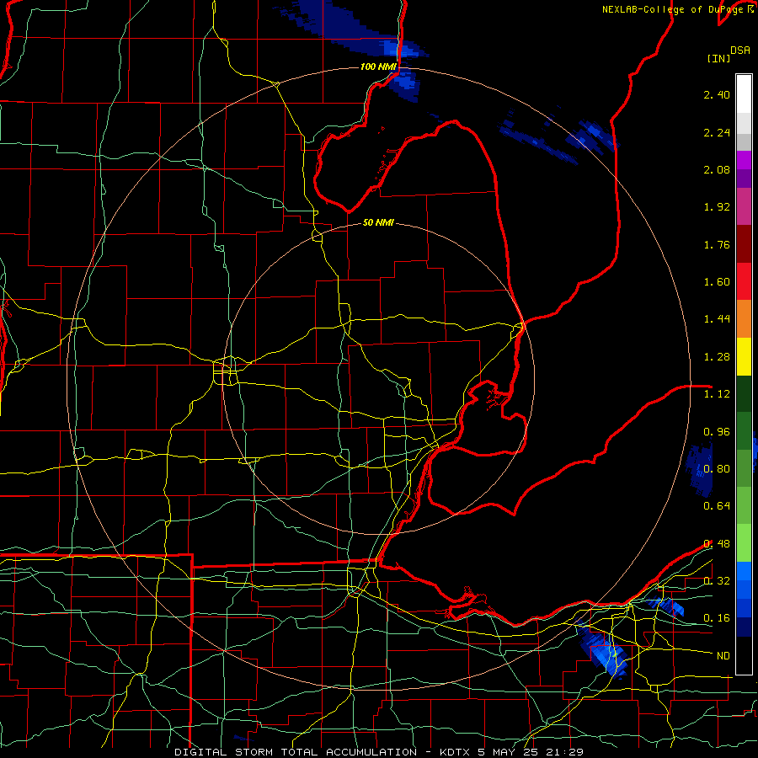758x758 pixels.
Task: Click the bright red swatch beside 1.60
Action: [x=744, y=281]
